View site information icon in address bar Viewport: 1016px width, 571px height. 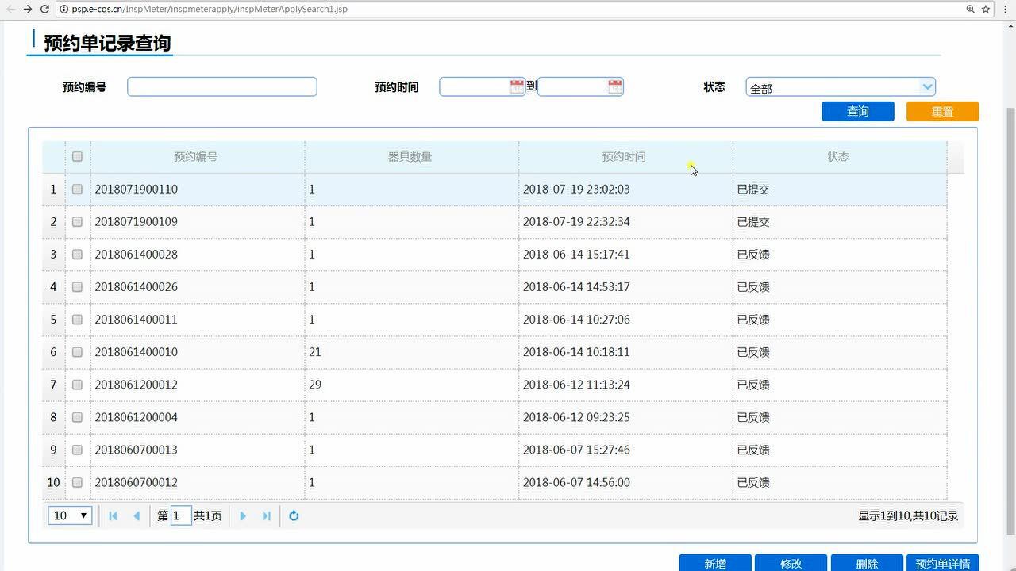(63, 9)
